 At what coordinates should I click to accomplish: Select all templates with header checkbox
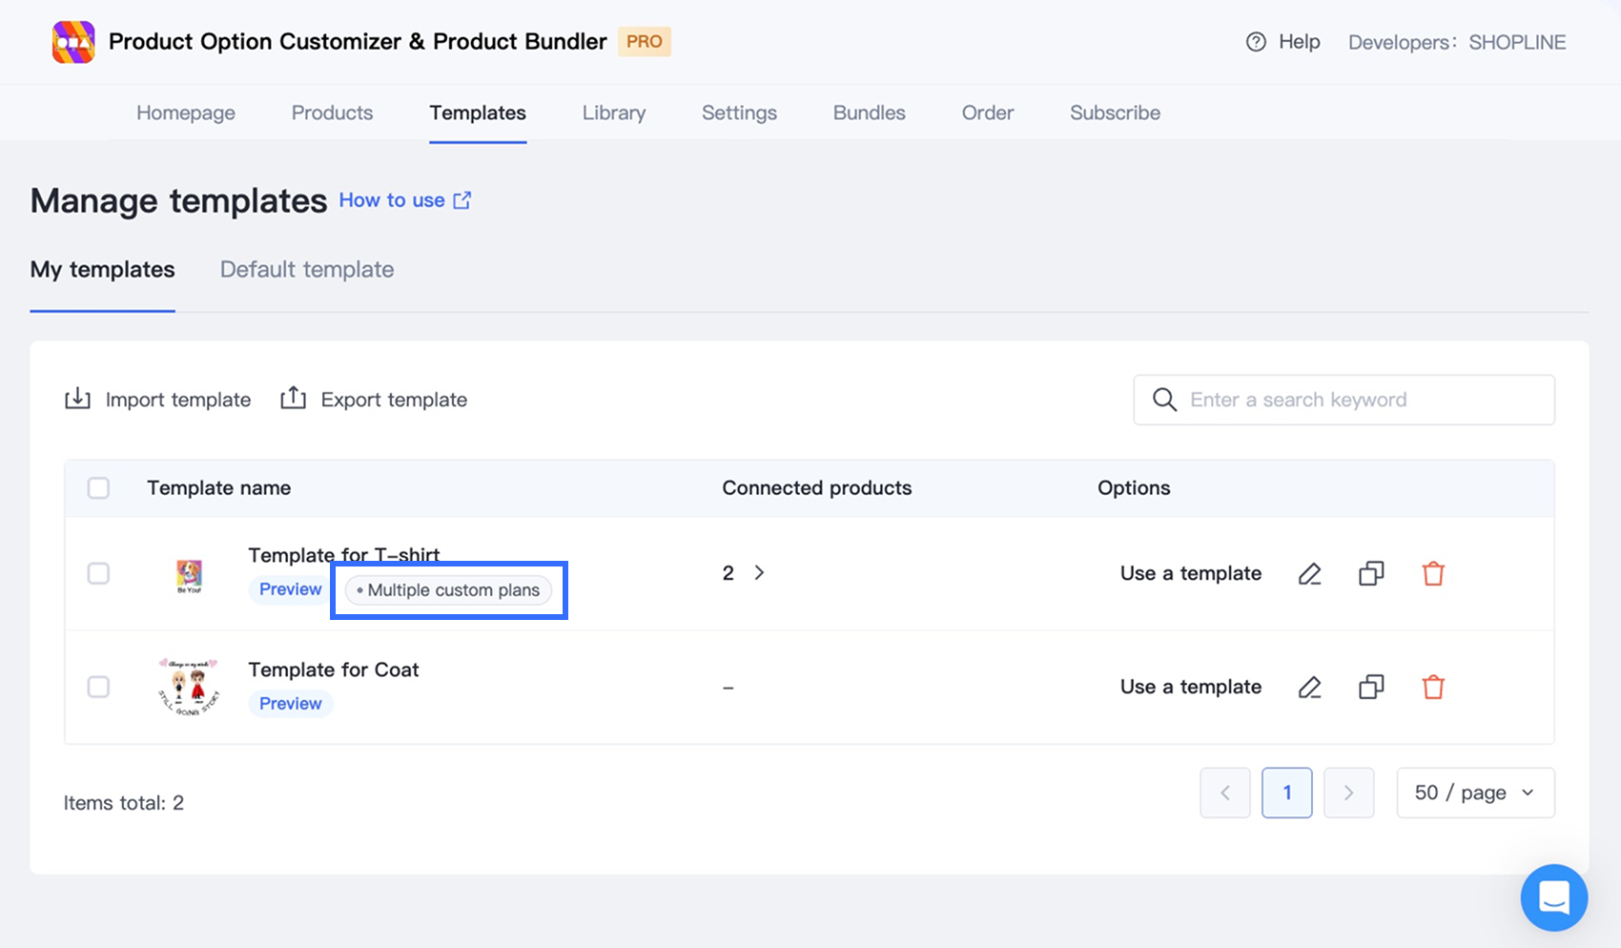pos(98,488)
